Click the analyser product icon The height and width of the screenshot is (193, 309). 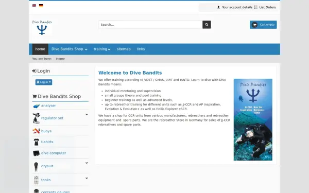tap(36, 106)
